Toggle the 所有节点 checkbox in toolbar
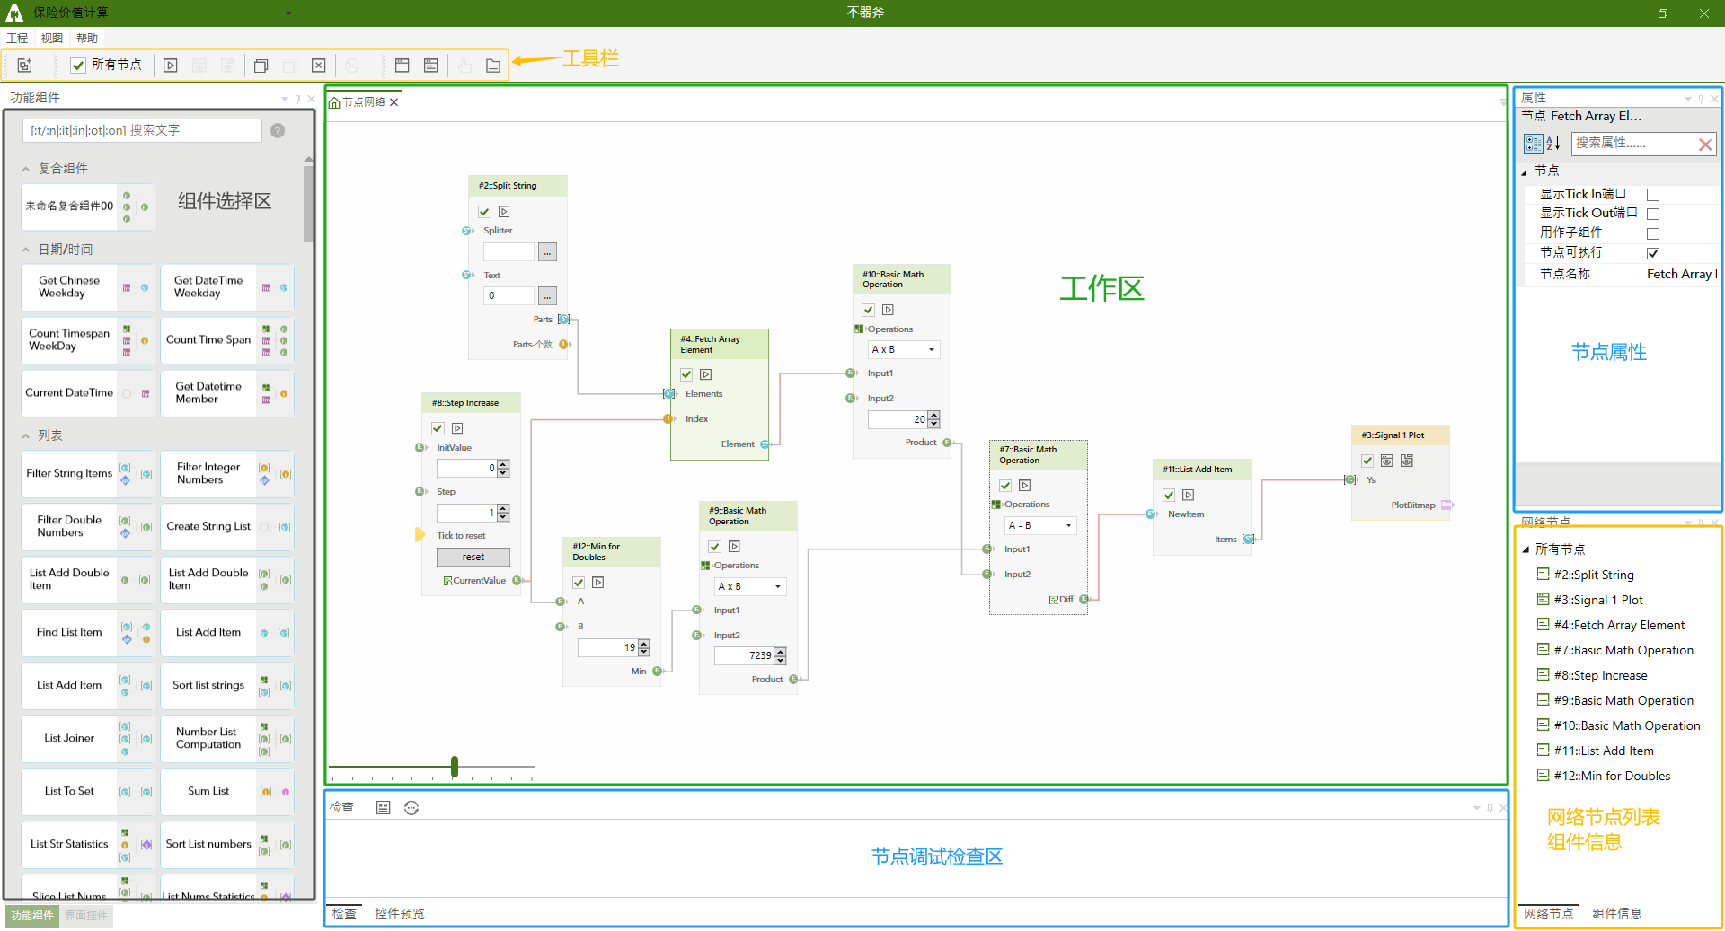1725x931 pixels. (x=79, y=66)
